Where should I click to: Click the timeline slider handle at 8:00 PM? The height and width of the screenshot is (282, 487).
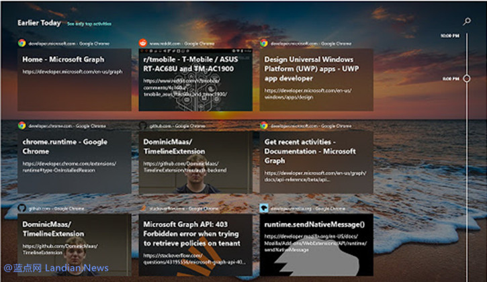[x=467, y=79]
